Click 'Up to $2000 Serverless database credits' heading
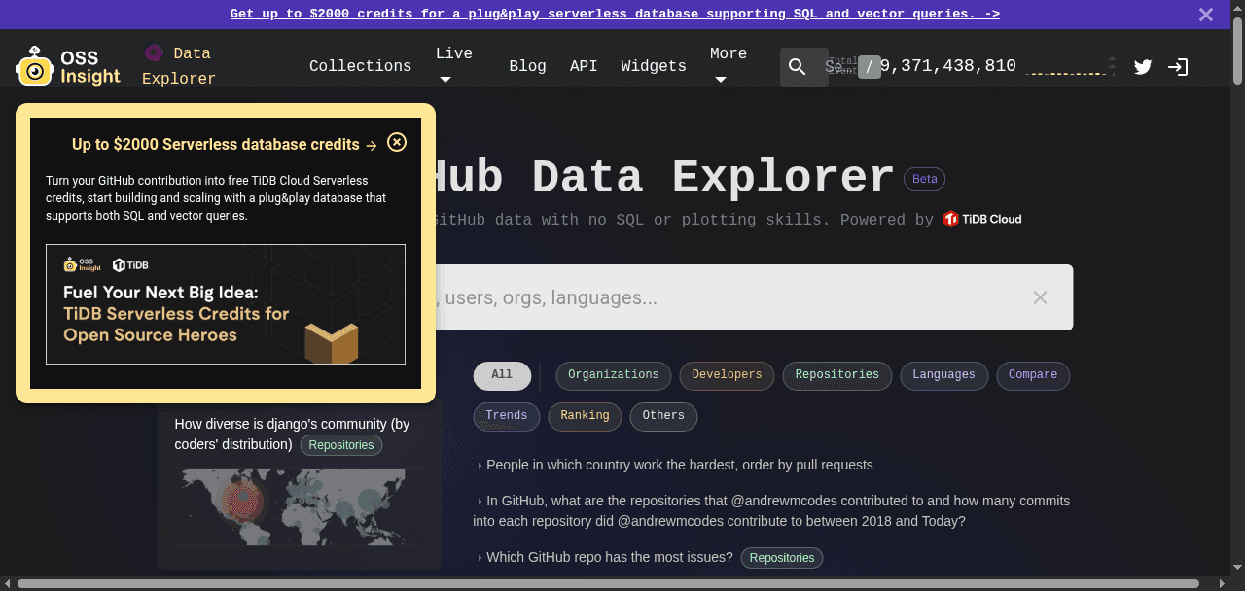Viewport: 1245px width, 591px height. click(x=224, y=144)
